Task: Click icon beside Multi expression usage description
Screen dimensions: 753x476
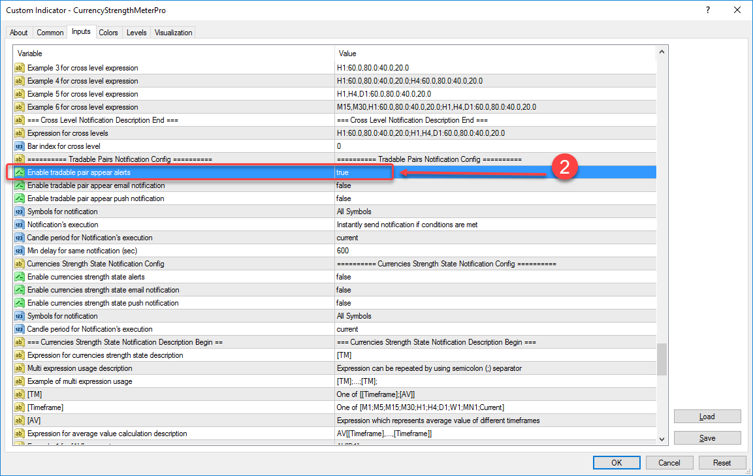Action: [19, 368]
